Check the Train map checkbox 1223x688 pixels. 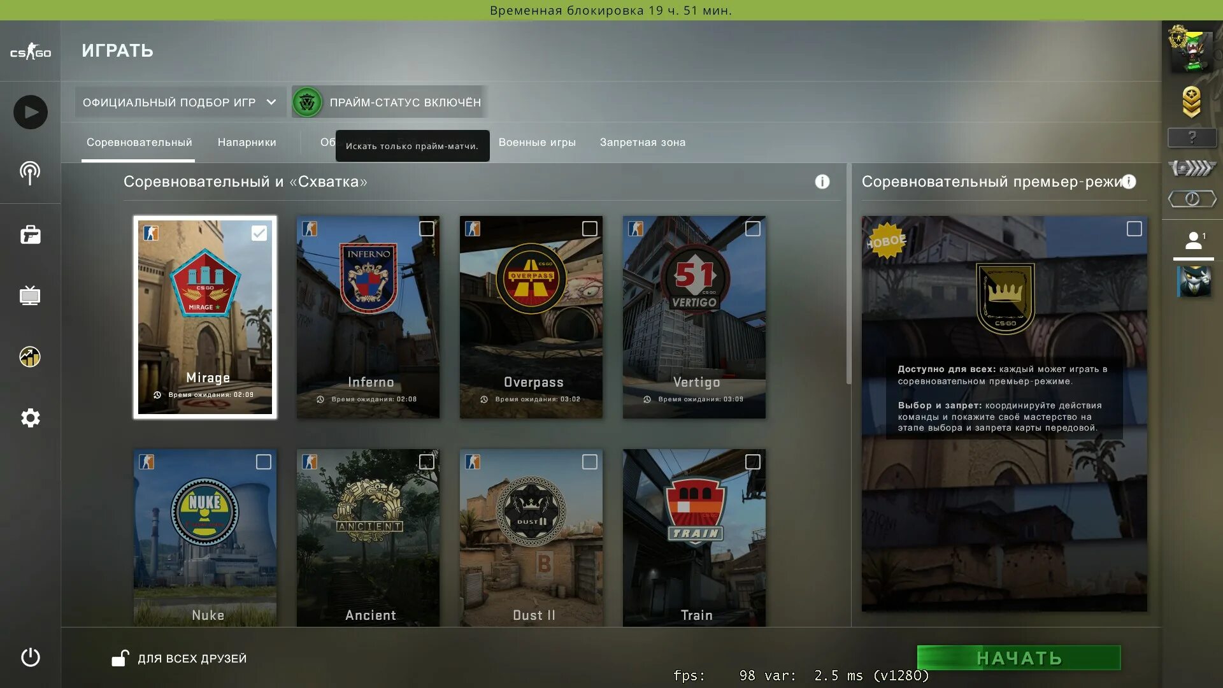coord(753,462)
